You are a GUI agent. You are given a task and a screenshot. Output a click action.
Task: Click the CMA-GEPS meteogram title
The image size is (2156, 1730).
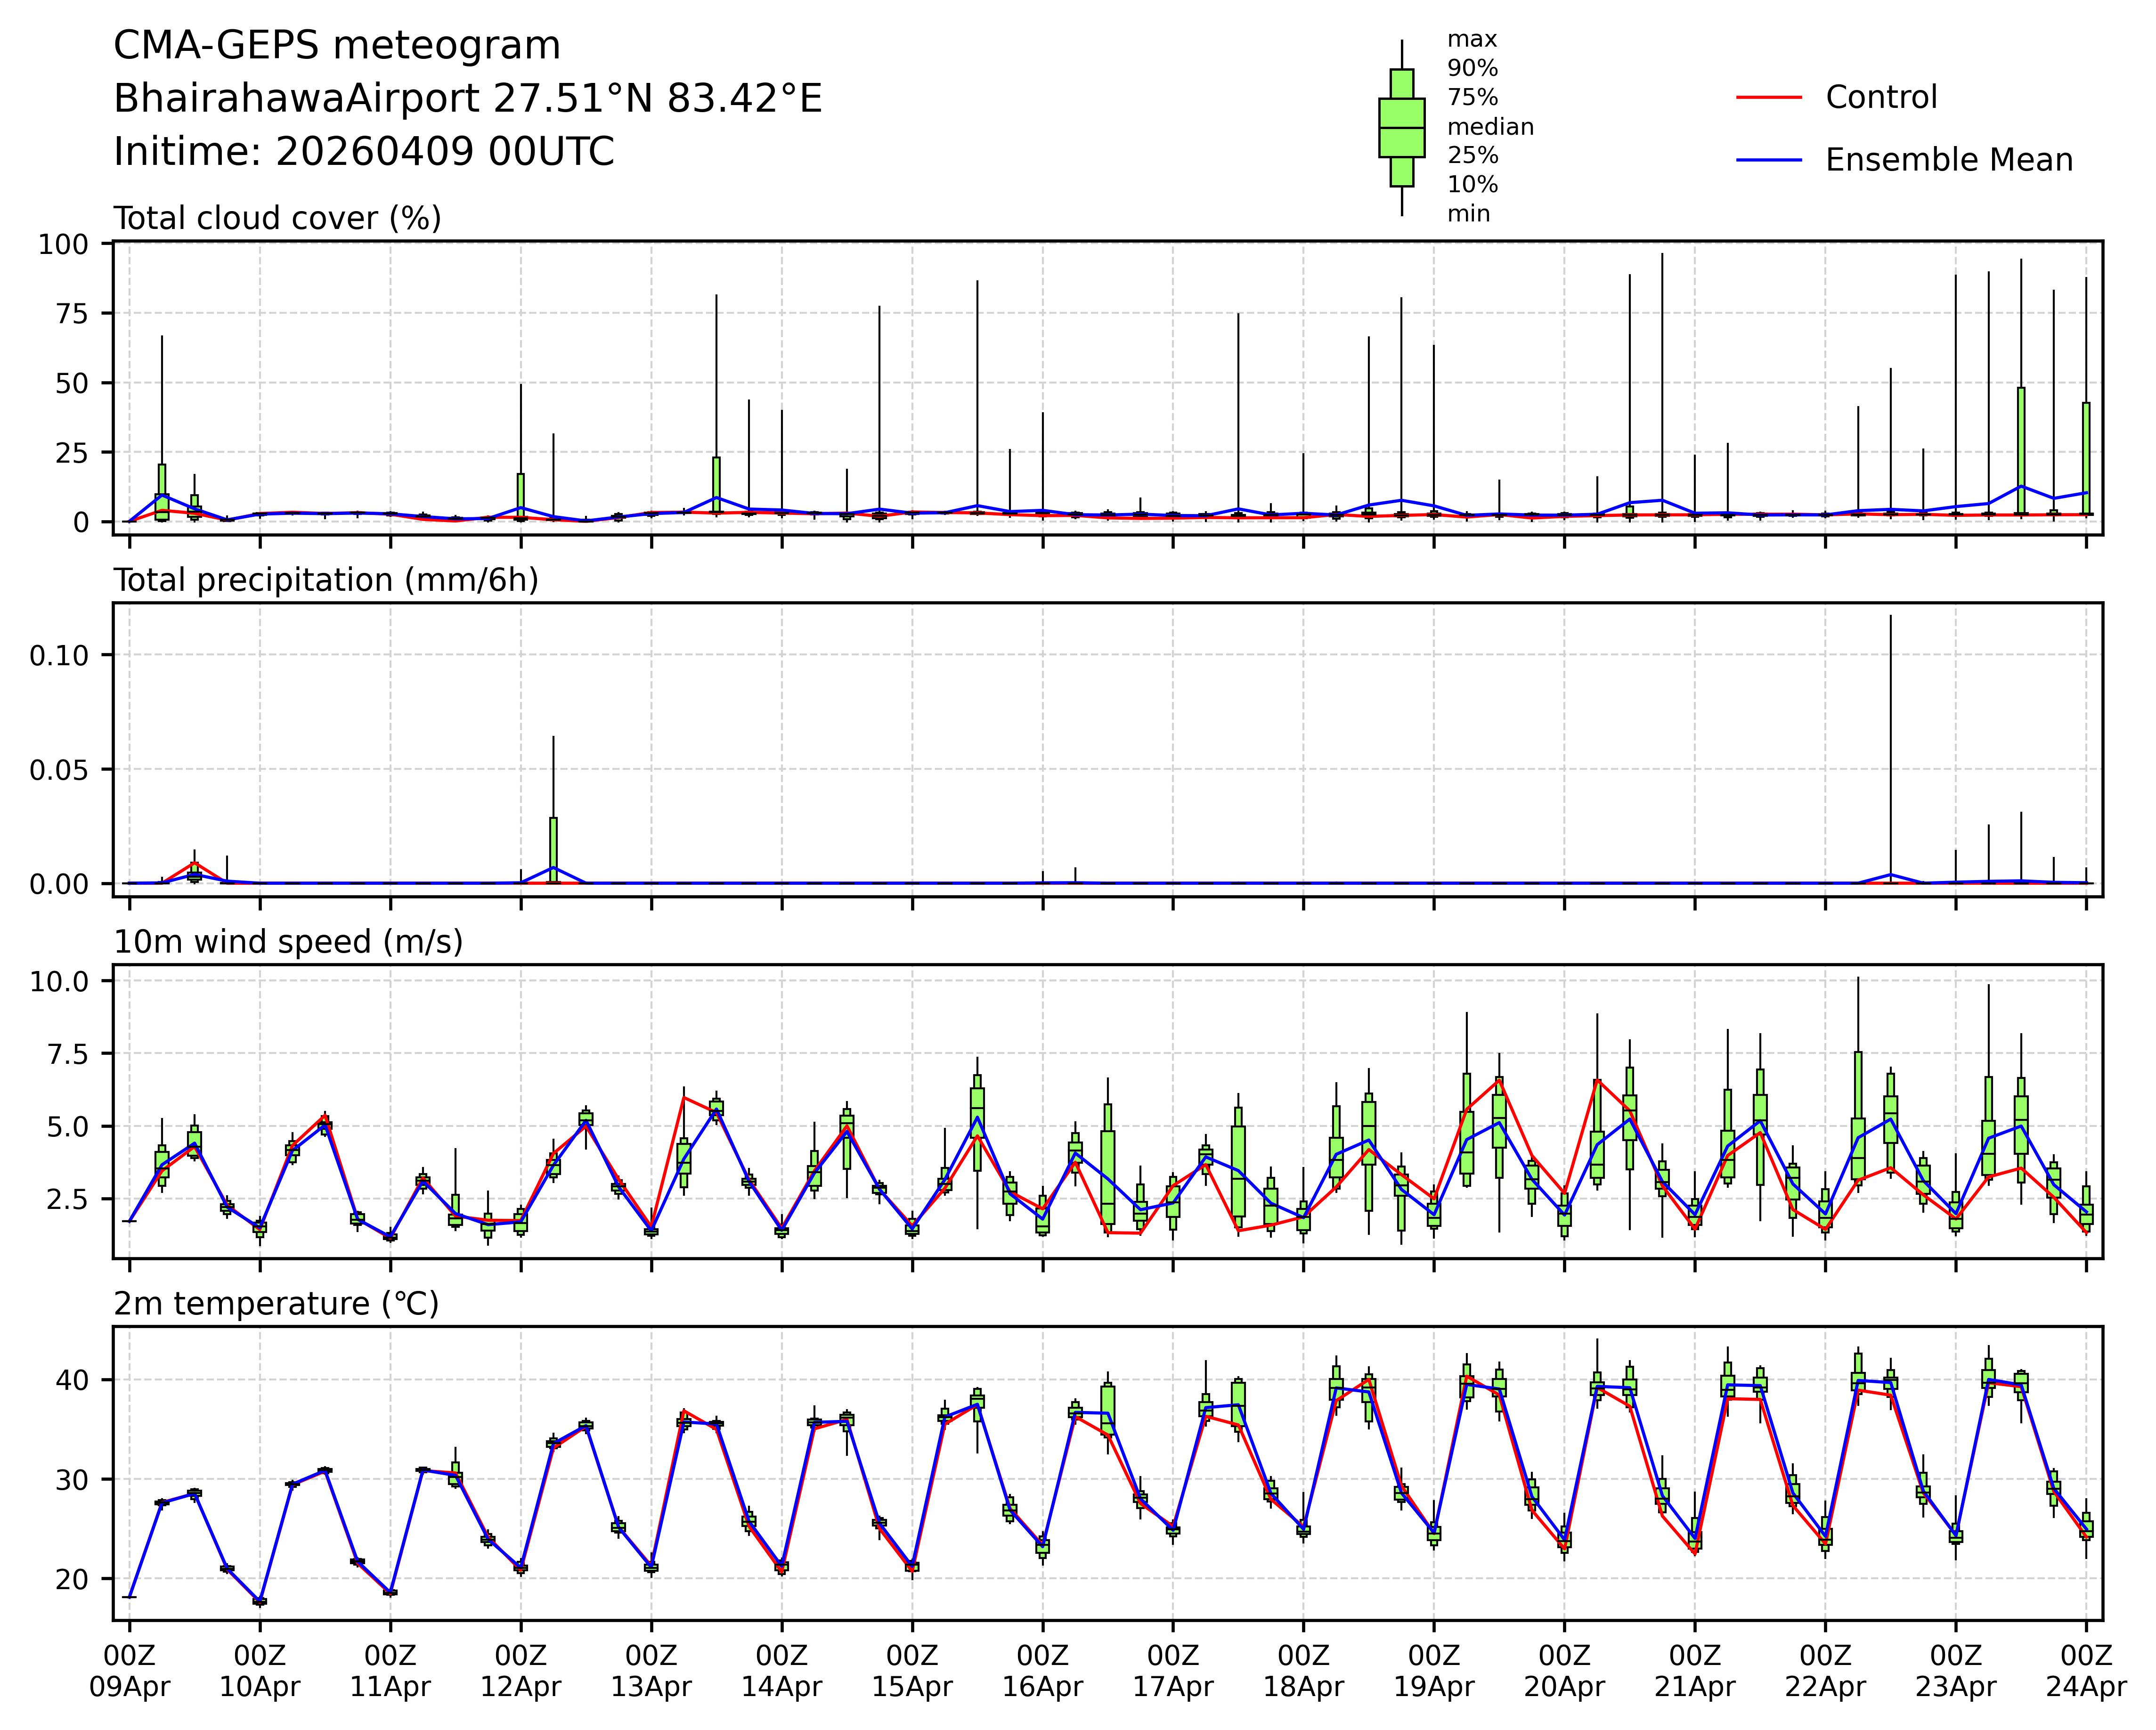(337, 46)
